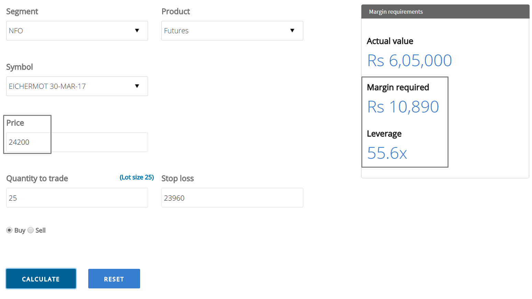
Task: Select the Sell radio button
Action: coord(31,230)
